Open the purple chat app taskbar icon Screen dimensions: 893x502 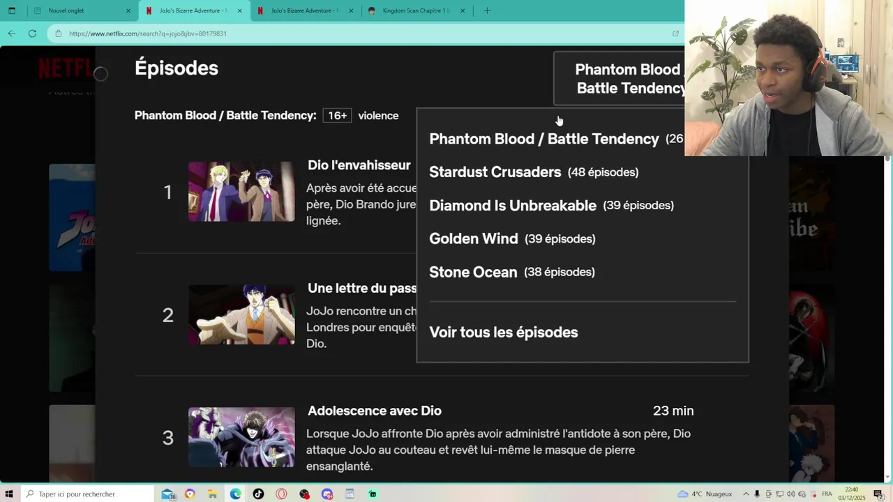click(327, 494)
